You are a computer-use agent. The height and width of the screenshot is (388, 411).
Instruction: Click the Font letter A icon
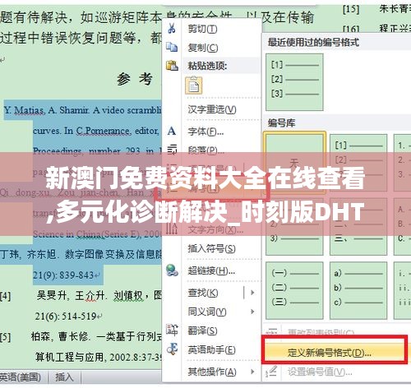pyautogui.click(x=172, y=131)
